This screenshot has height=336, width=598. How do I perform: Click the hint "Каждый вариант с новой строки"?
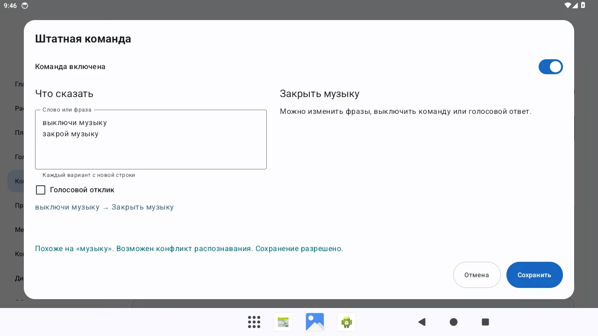[x=89, y=175]
